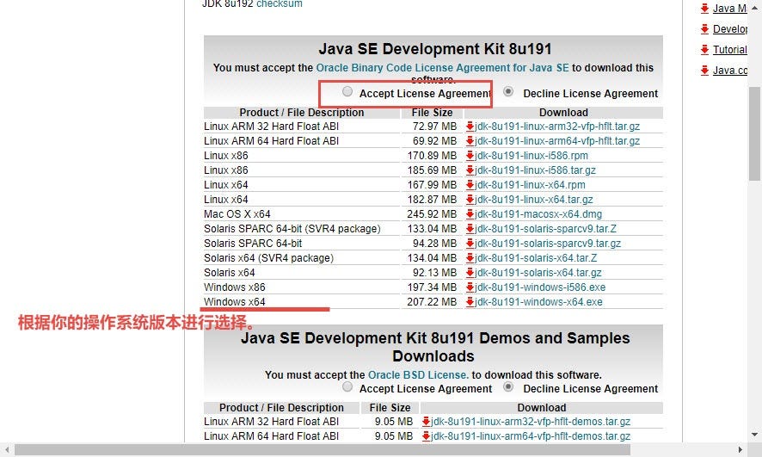Download jdk-8u191-linux-arm32-vfp-hflt-demos.tar.gz
The image size is (762, 457).
coord(531,422)
